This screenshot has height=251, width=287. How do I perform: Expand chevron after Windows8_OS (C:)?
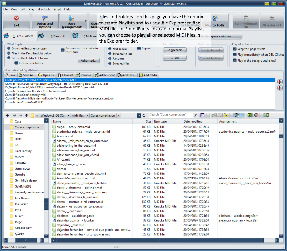68,115
